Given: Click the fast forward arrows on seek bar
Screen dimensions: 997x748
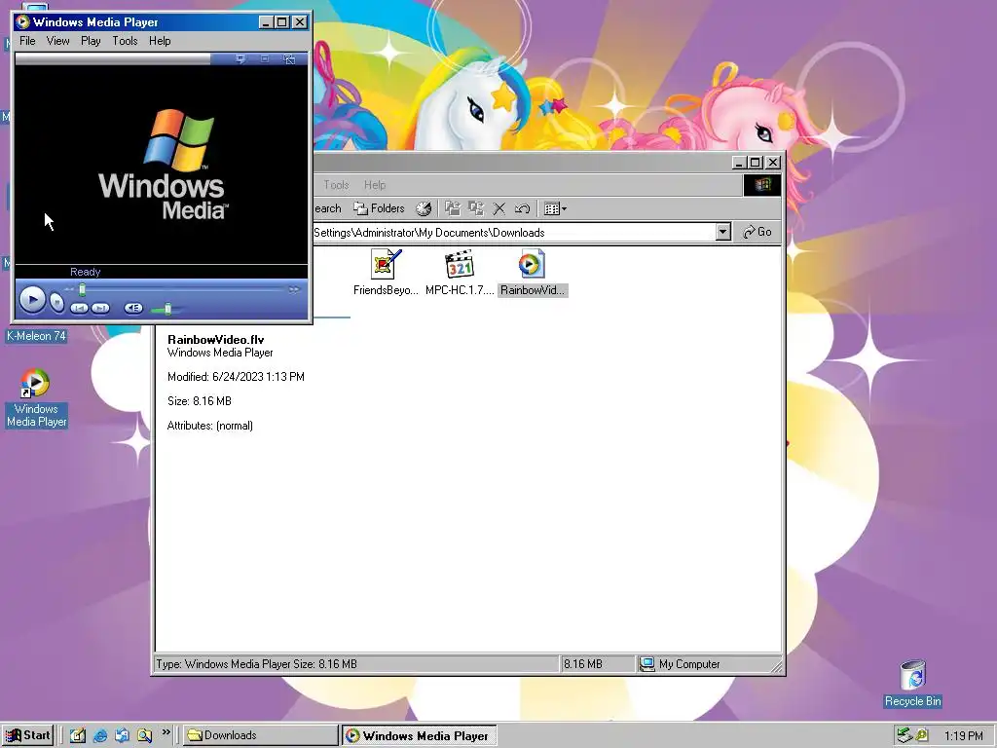Looking at the screenshot, I should click(294, 289).
